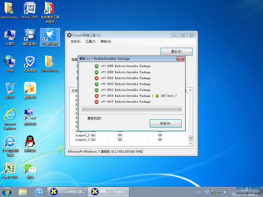
Task: Launch 酷我音乐 music shortcut
Action: pyautogui.click(x=30, y=91)
